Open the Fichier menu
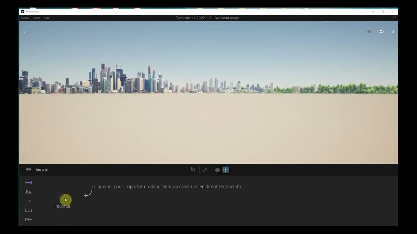 (x=25, y=18)
